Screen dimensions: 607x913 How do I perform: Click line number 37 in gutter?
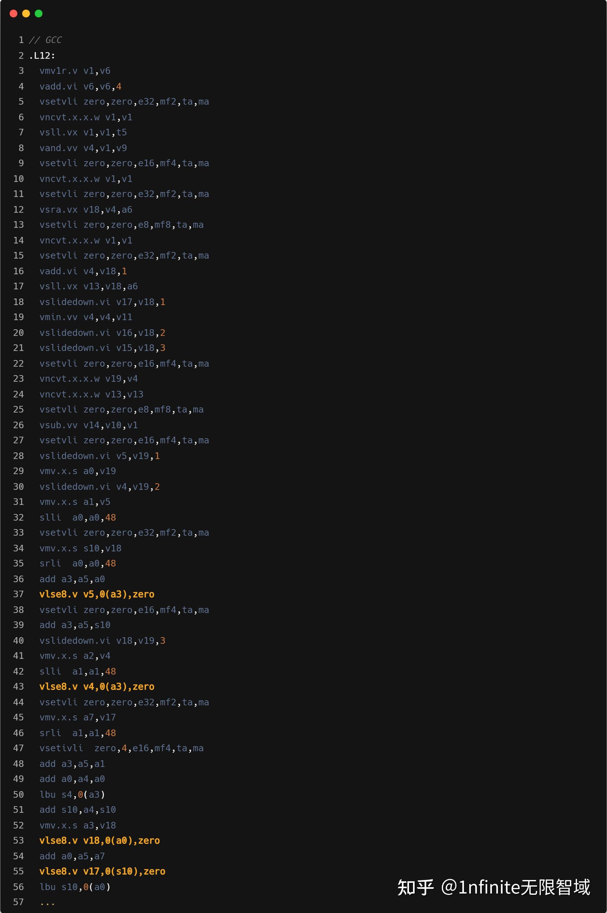click(x=19, y=594)
